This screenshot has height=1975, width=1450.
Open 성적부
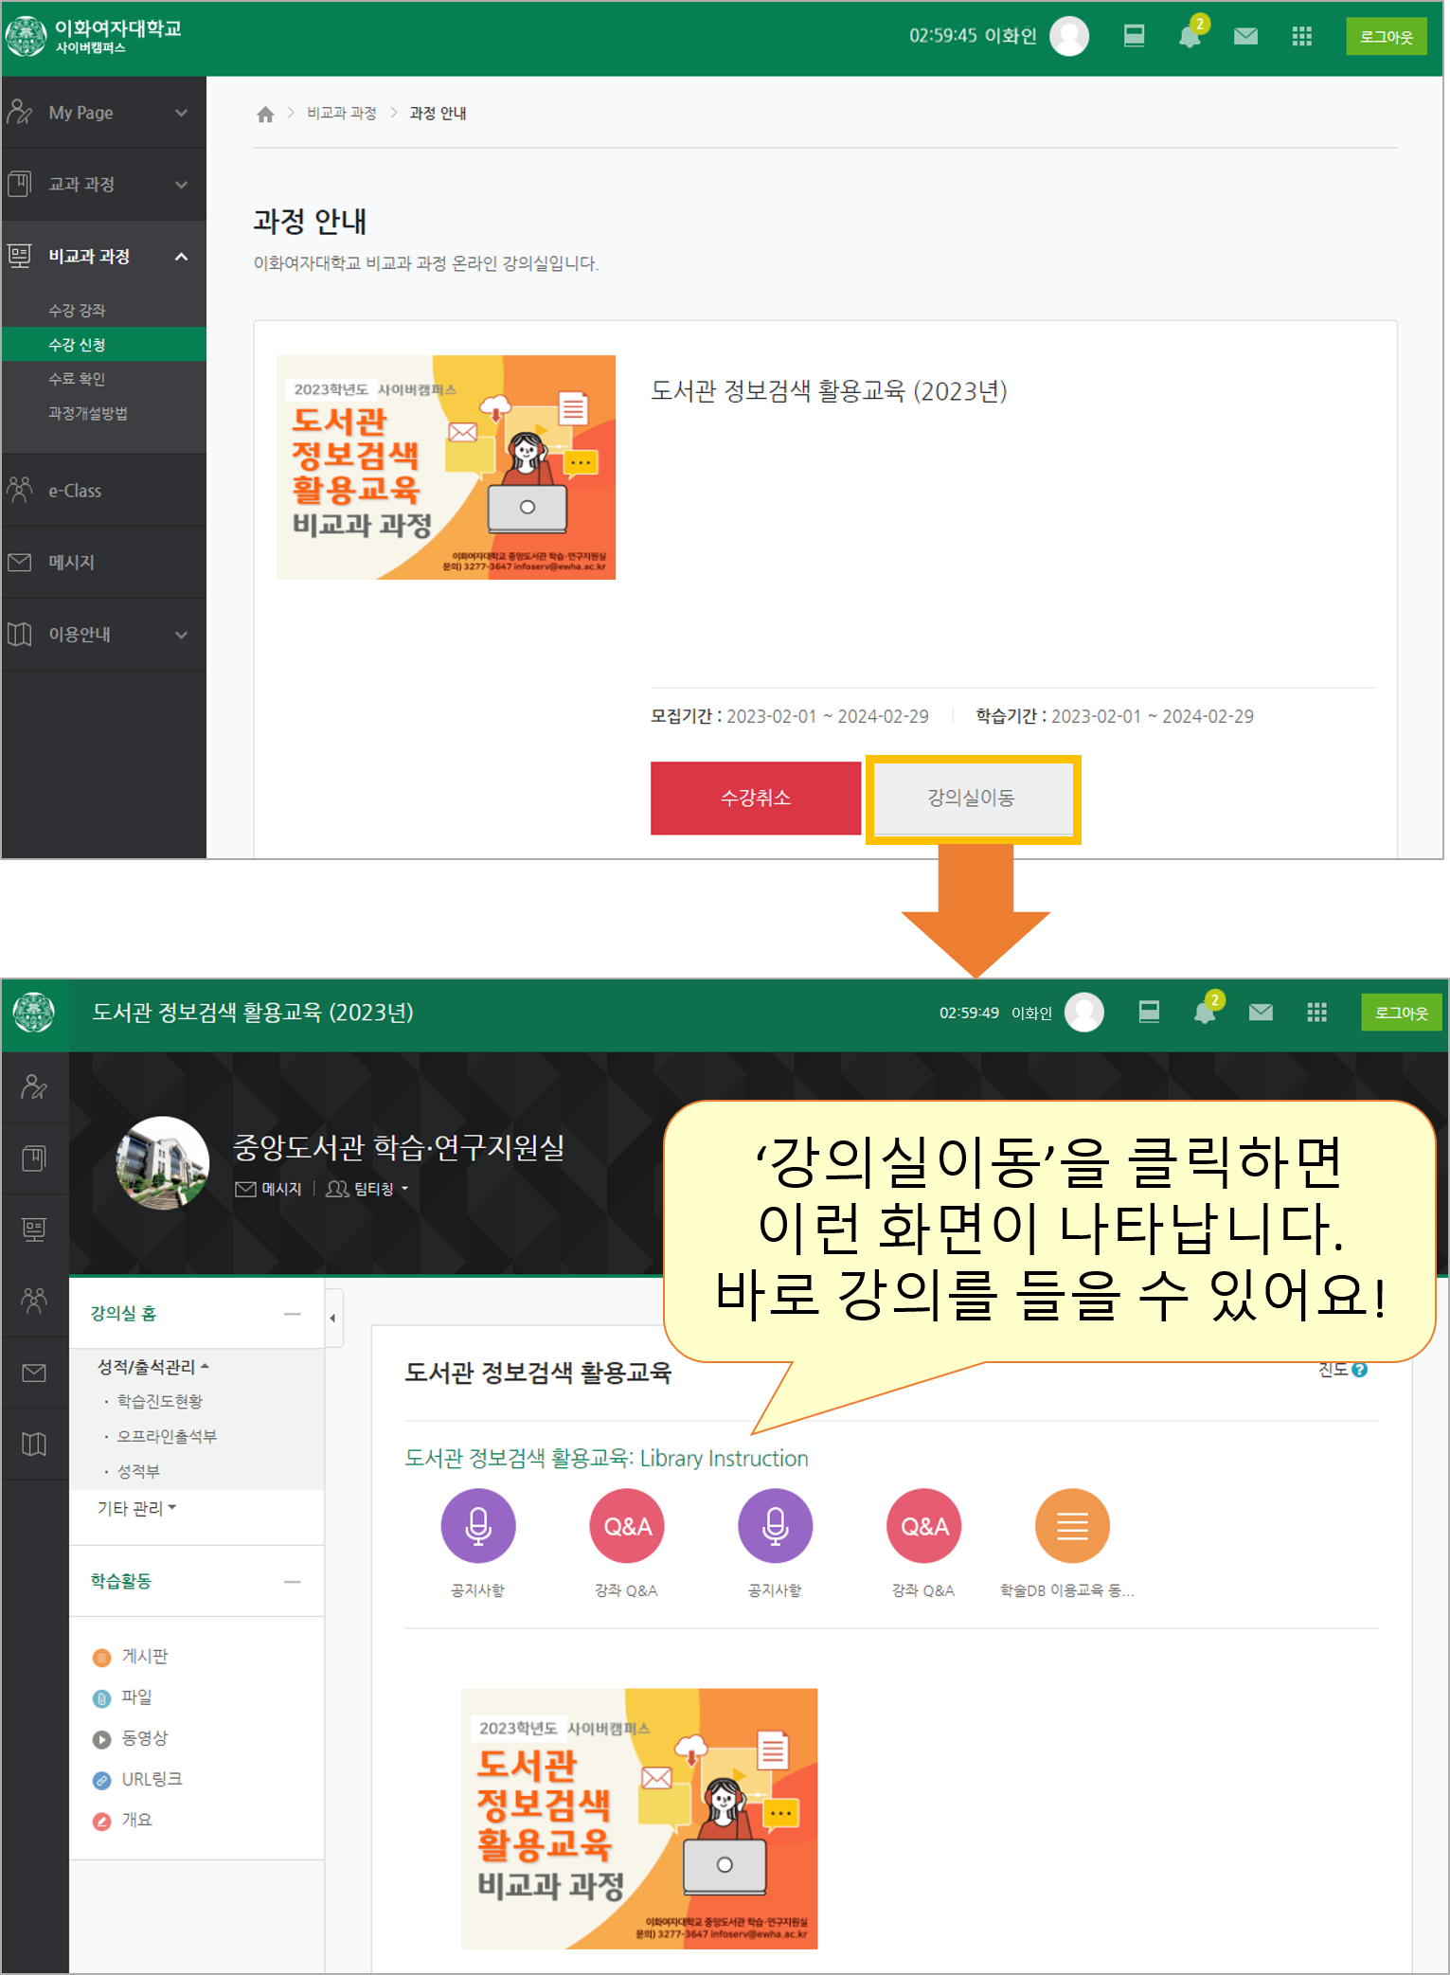138,1471
